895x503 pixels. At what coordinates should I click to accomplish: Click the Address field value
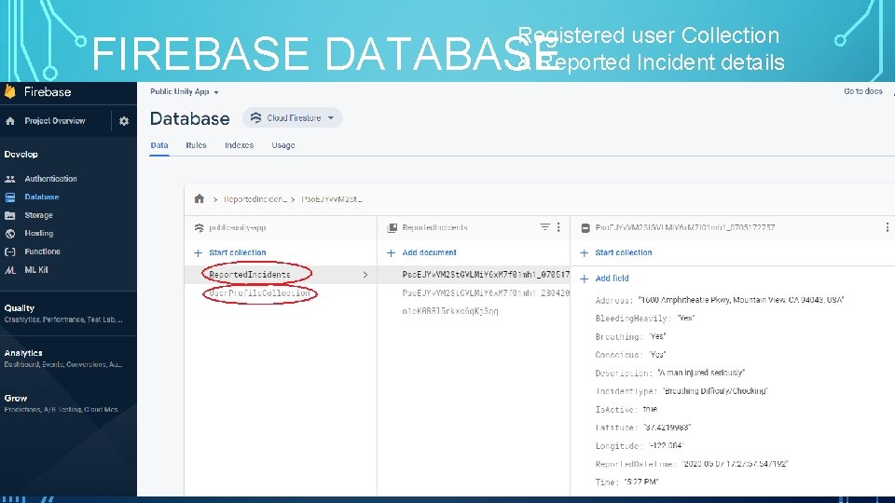tap(741, 300)
